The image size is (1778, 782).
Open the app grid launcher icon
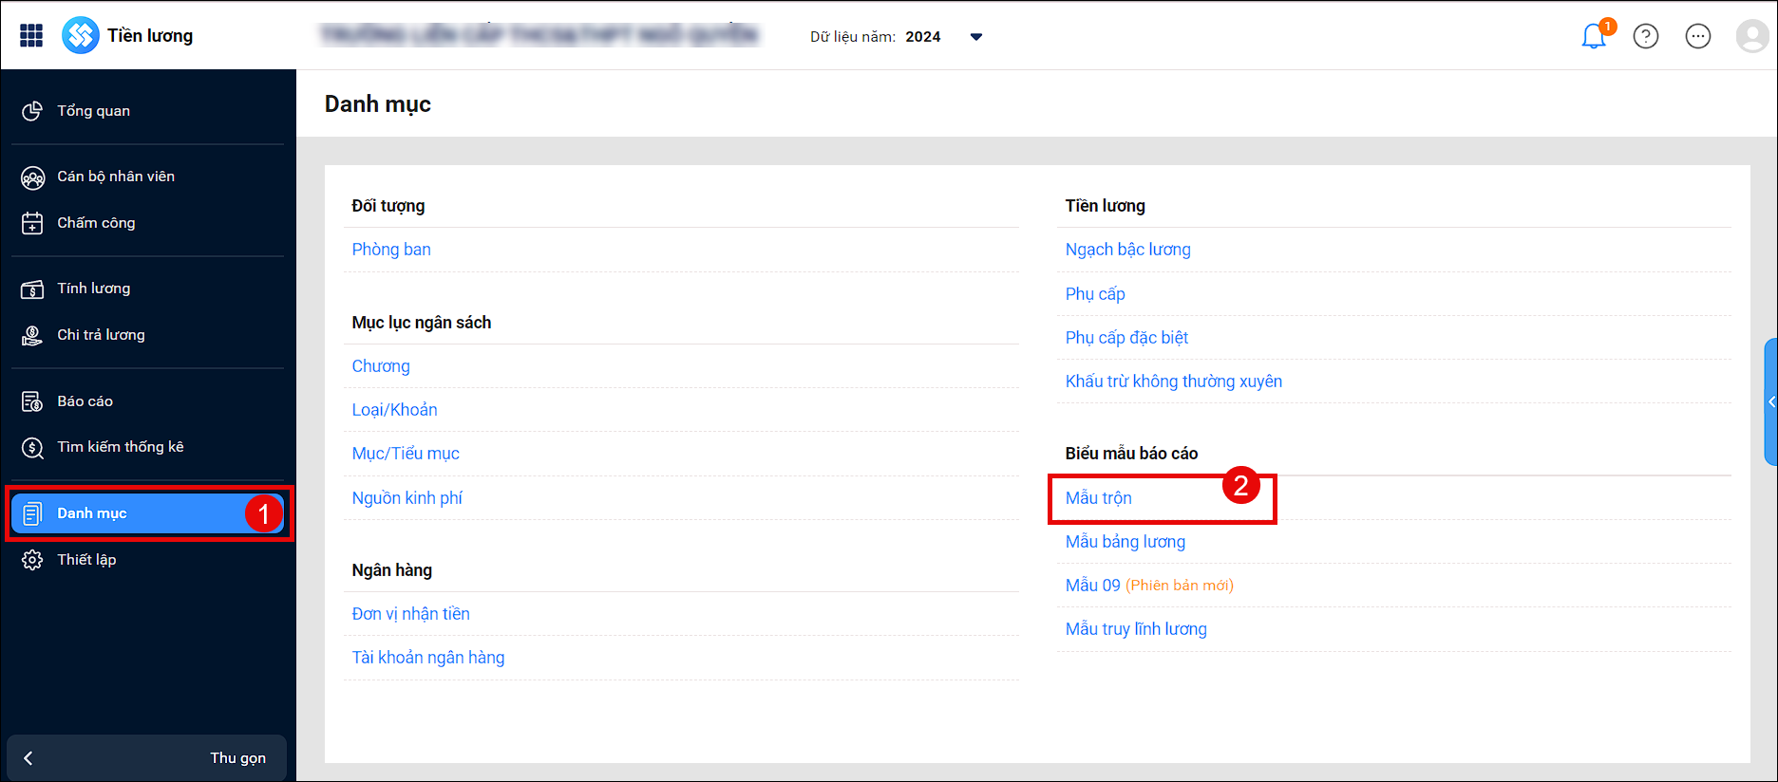[x=31, y=35]
